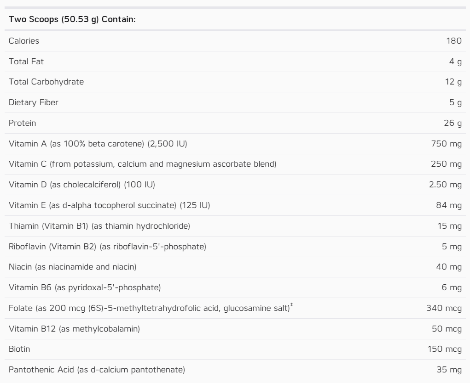Image resolution: width=470 pixels, height=383 pixels.
Task: Select the Vitamin E tocopherol succinate row
Action: click(x=235, y=205)
